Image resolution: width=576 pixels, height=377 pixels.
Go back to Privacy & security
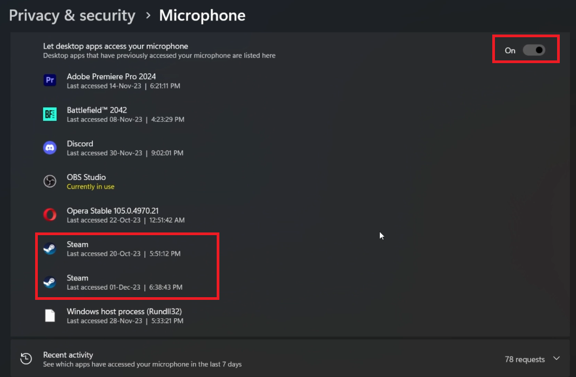coord(72,16)
